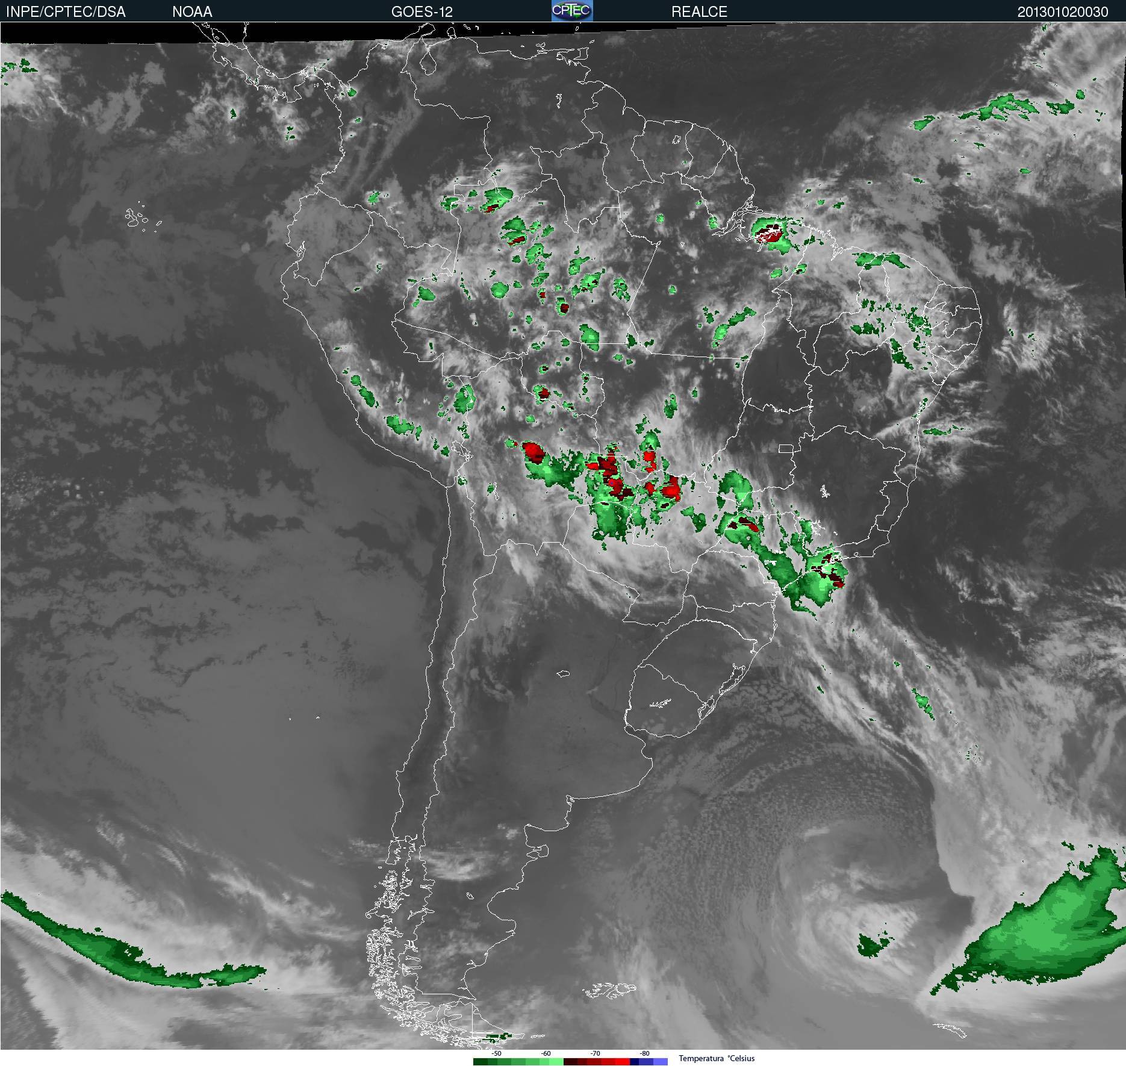The width and height of the screenshot is (1126, 1066).
Task: Click the 201301020030 timestamp text
Action: tap(1063, 12)
